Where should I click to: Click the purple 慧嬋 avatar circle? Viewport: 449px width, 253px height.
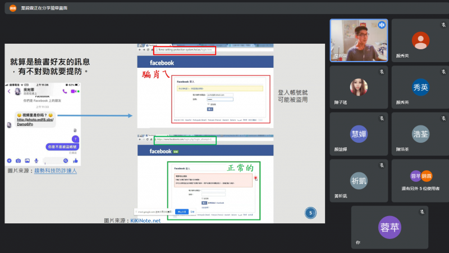click(359, 134)
